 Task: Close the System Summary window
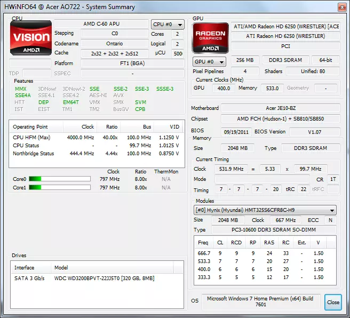pos(342,7)
